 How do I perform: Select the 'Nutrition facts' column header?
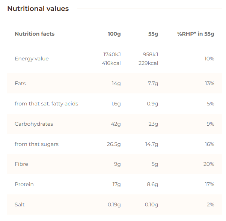click(x=35, y=34)
